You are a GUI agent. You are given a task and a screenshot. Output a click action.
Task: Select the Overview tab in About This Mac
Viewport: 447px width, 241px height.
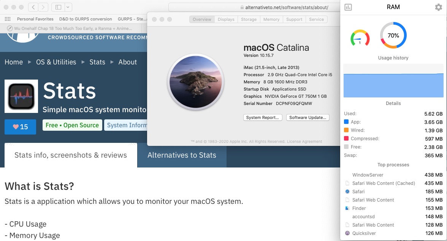[x=202, y=19]
